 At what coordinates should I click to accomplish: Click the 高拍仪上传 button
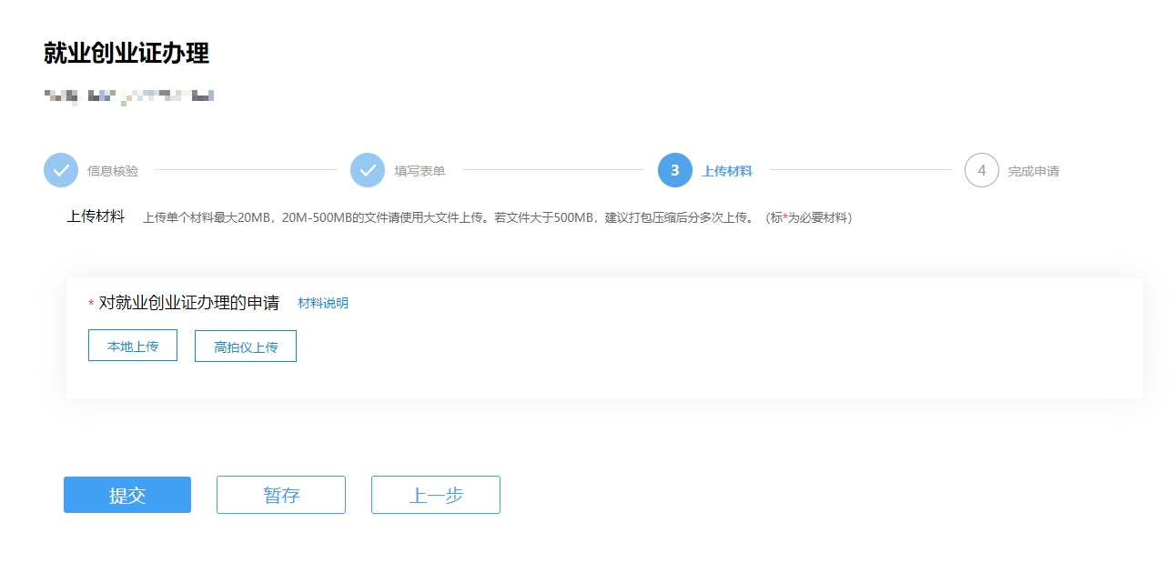coord(246,347)
